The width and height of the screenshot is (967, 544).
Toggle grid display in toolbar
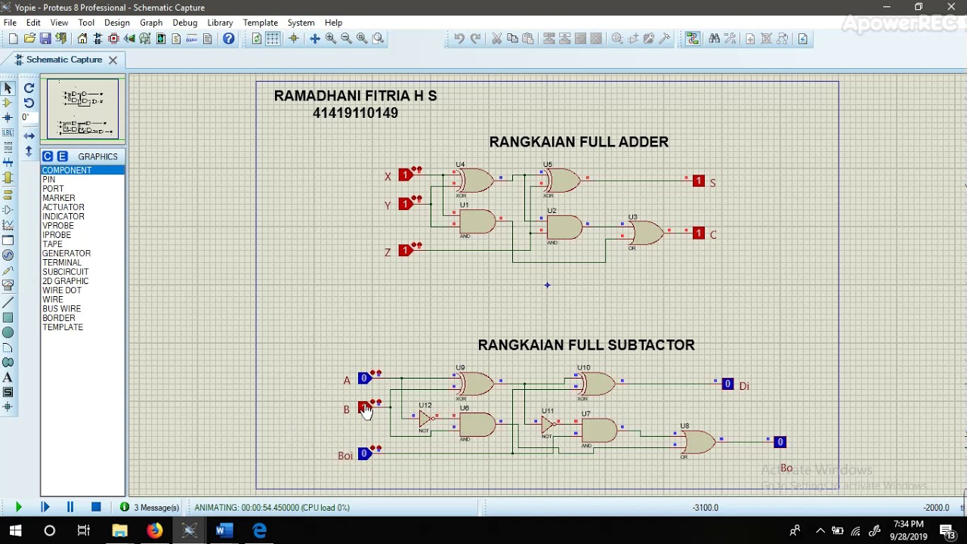(273, 39)
